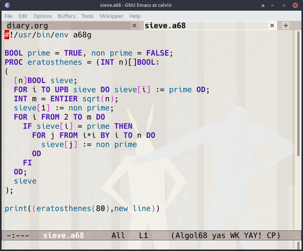This screenshot has height=251, width=303.
Task: Click 'a68g' in the shebang line
Action: click(82, 35)
